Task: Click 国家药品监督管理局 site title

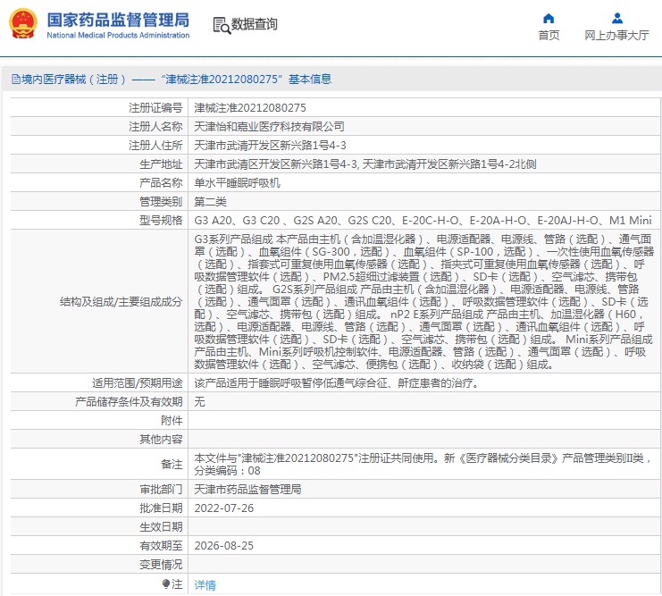Action: click(x=118, y=20)
